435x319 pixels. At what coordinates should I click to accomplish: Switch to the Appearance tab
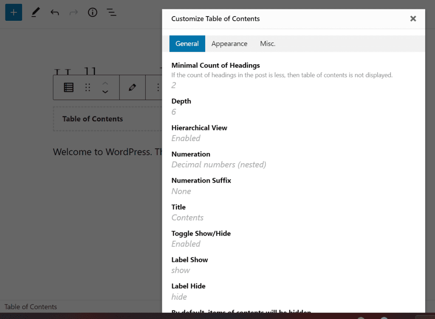click(229, 43)
